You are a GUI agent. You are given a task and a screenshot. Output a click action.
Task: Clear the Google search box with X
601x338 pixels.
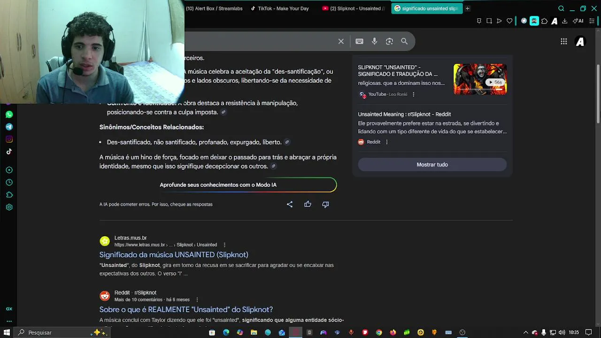point(341,41)
